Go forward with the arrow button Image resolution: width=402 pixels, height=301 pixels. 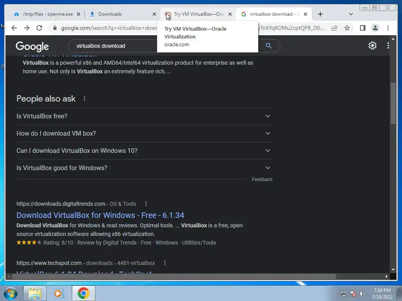coord(27,28)
